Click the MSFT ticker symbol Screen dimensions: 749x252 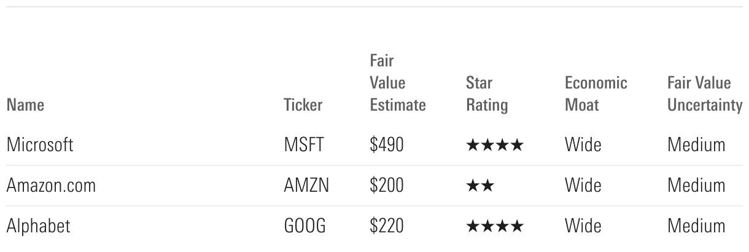click(302, 145)
